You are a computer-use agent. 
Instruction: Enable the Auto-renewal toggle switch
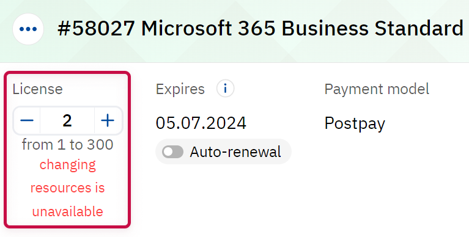pos(172,152)
